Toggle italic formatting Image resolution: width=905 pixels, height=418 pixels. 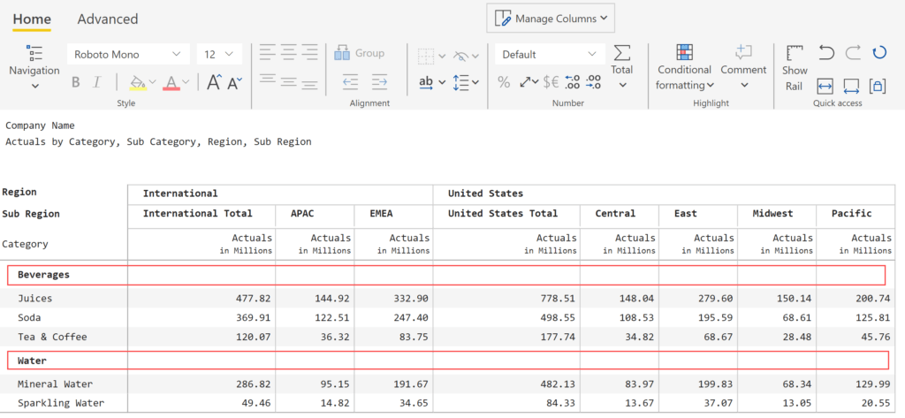pyautogui.click(x=96, y=82)
